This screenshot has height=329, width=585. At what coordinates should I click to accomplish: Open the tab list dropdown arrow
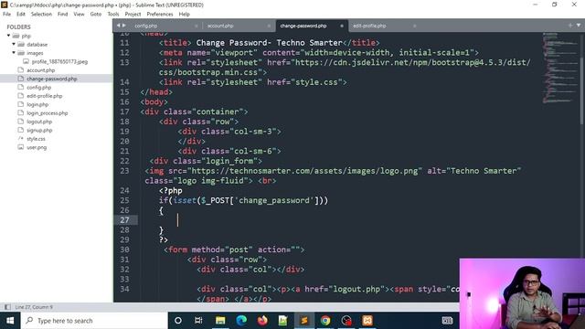(579, 26)
